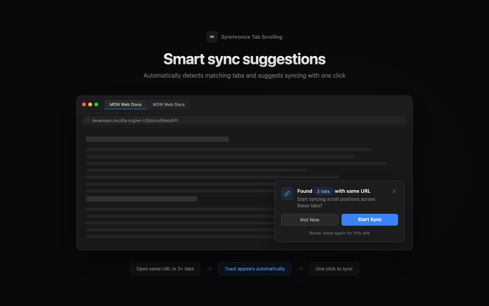Click the 'One click to sync' step
This screenshot has width=489, height=306.
click(x=334, y=269)
